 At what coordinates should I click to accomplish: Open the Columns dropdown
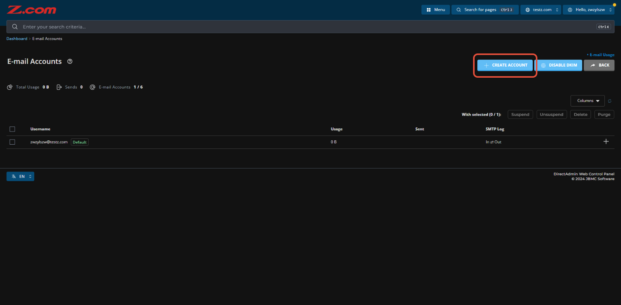click(x=587, y=101)
